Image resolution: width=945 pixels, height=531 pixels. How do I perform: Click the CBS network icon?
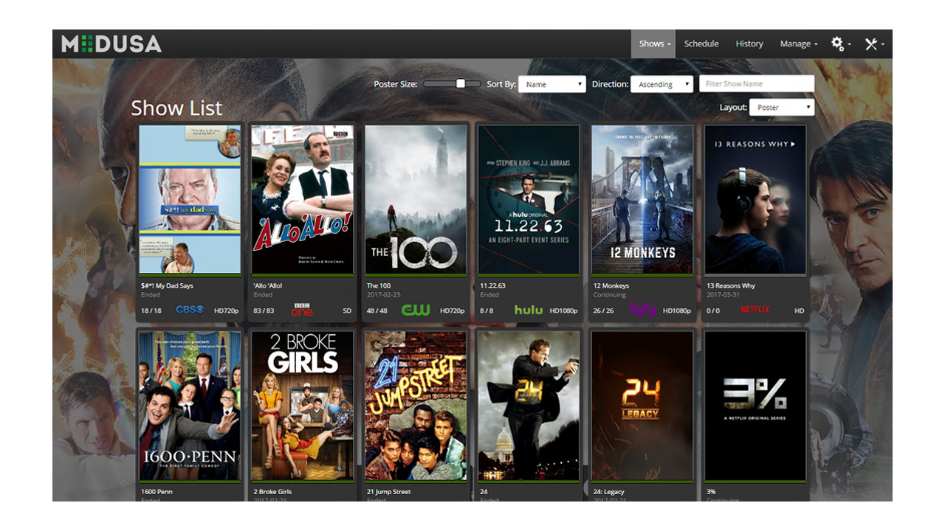[190, 310]
